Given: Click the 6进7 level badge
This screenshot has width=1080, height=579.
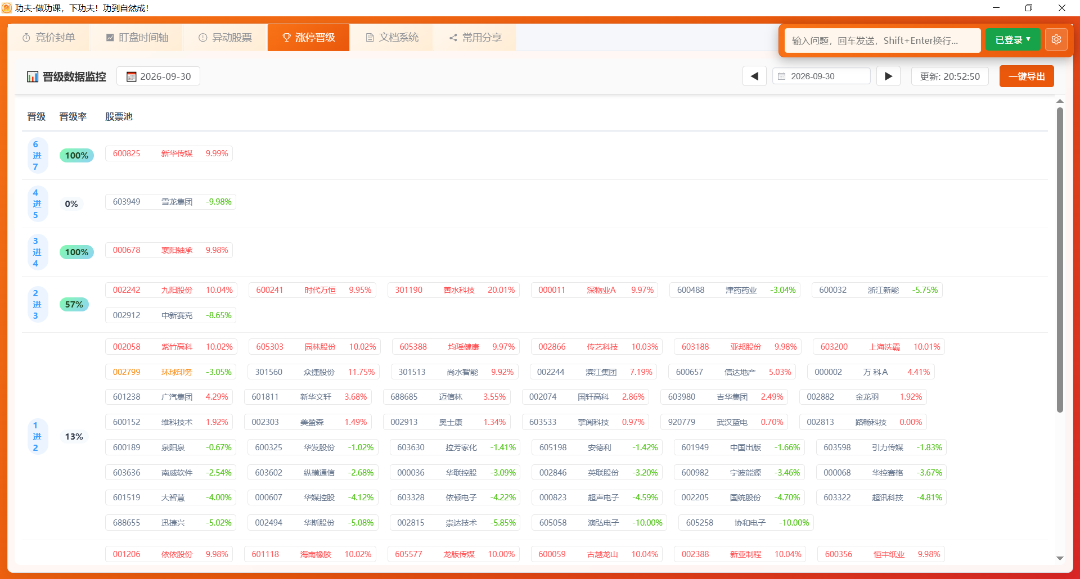Looking at the screenshot, I should pyautogui.click(x=37, y=156).
